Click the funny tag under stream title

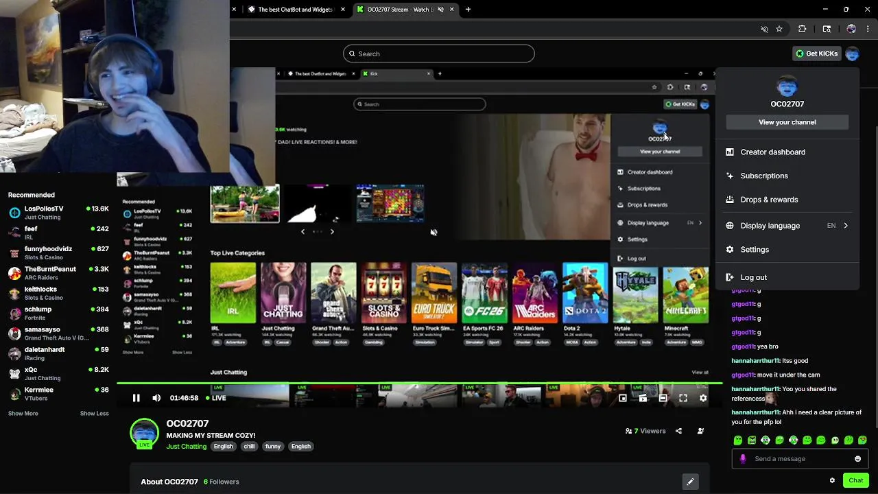point(273,447)
